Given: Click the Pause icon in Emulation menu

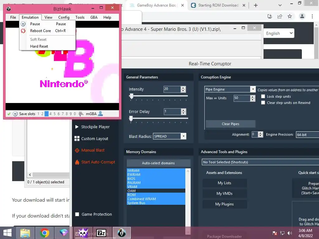Looking at the screenshot, I should [23, 24].
